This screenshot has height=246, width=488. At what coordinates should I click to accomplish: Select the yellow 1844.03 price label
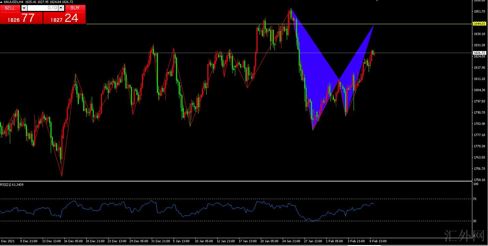pyautogui.click(x=479, y=24)
